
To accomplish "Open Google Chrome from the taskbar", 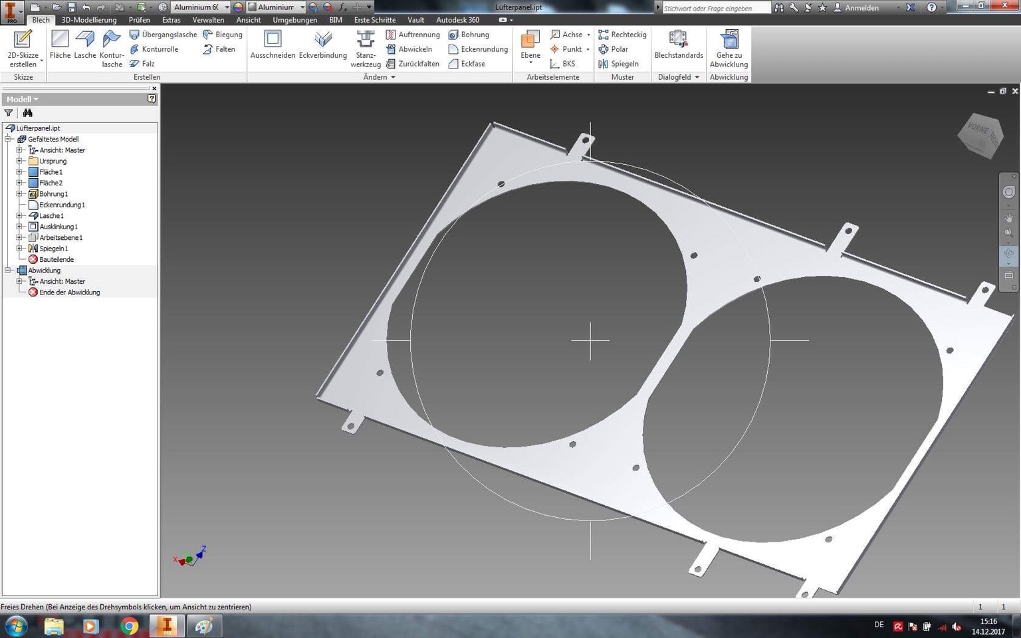I will [x=129, y=626].
